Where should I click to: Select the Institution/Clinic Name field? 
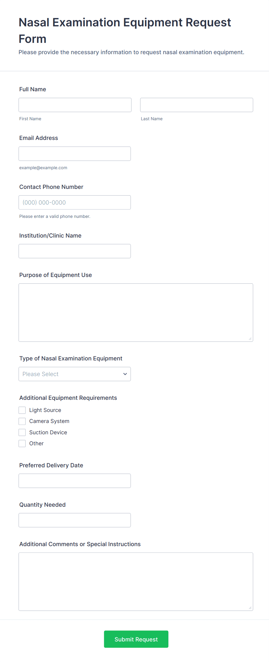pos(75,251)
